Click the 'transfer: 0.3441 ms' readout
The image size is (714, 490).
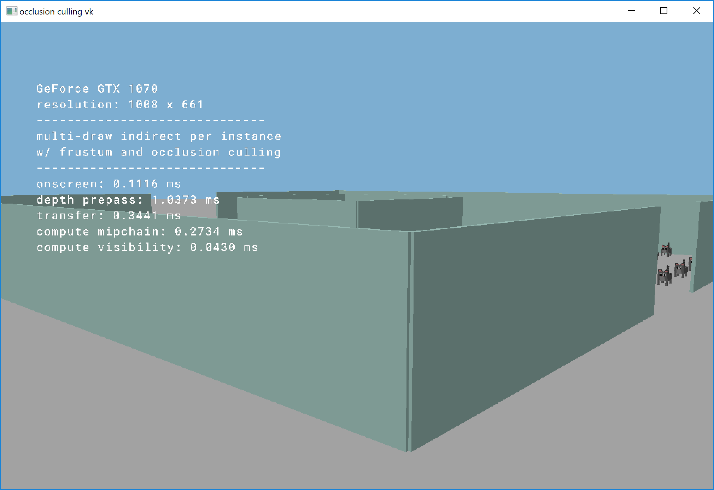tap(109, 216)
